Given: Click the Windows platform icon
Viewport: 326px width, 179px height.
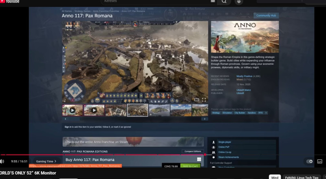Looking at the screenshot, I should coord(199,159).
